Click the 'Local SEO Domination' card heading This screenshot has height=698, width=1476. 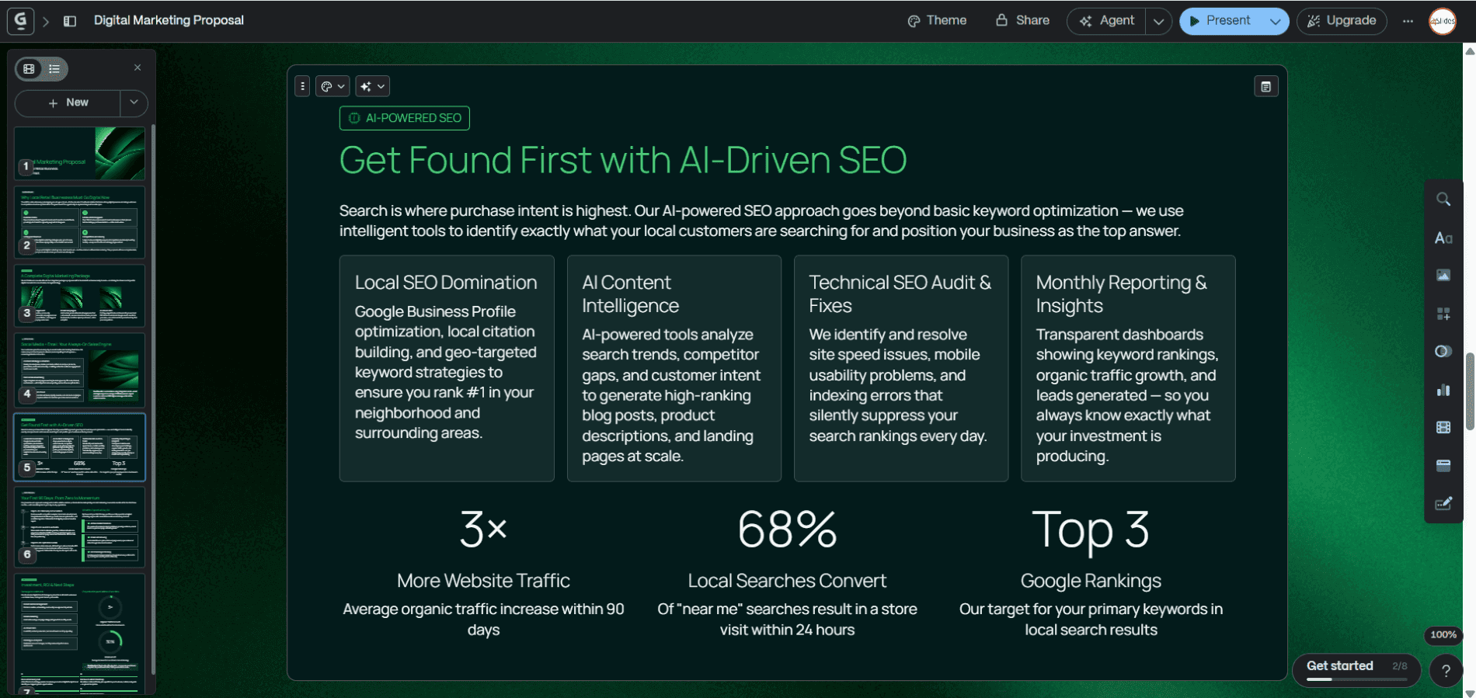(x=446, y=283)
